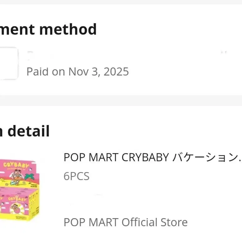Image resolution: width=242 pixels, height=242 pixels.
Task: Click the blurred payment amount at right
Action: (x=224, y=53)
